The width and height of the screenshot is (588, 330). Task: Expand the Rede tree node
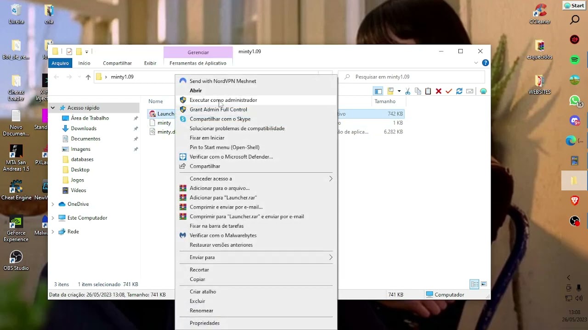53,231
